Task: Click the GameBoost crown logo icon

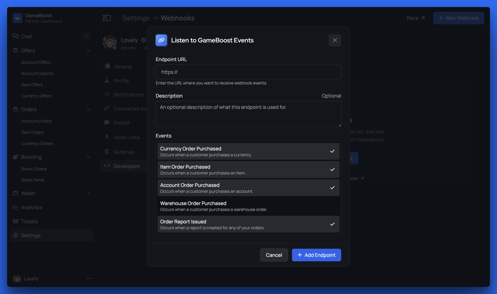Action: point(18,18)
